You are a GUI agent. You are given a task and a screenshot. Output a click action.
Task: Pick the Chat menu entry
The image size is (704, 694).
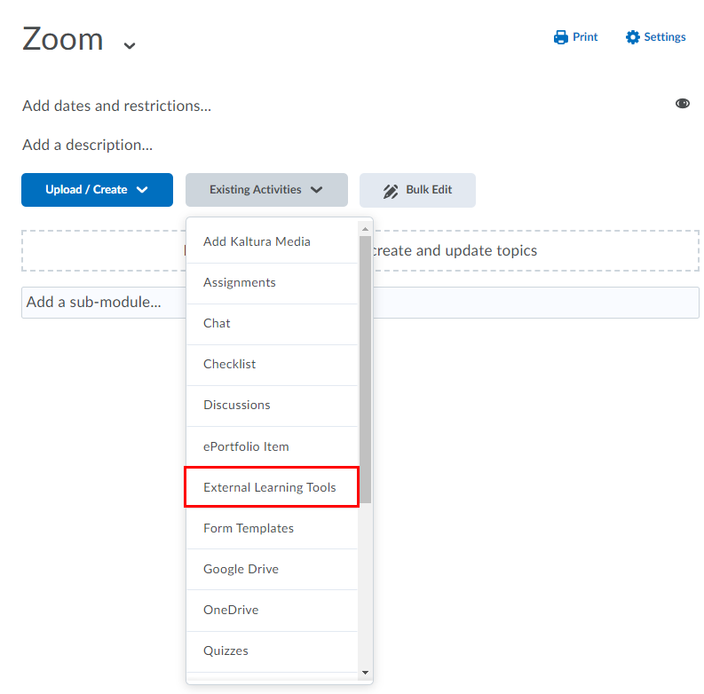tap(217, 323)
